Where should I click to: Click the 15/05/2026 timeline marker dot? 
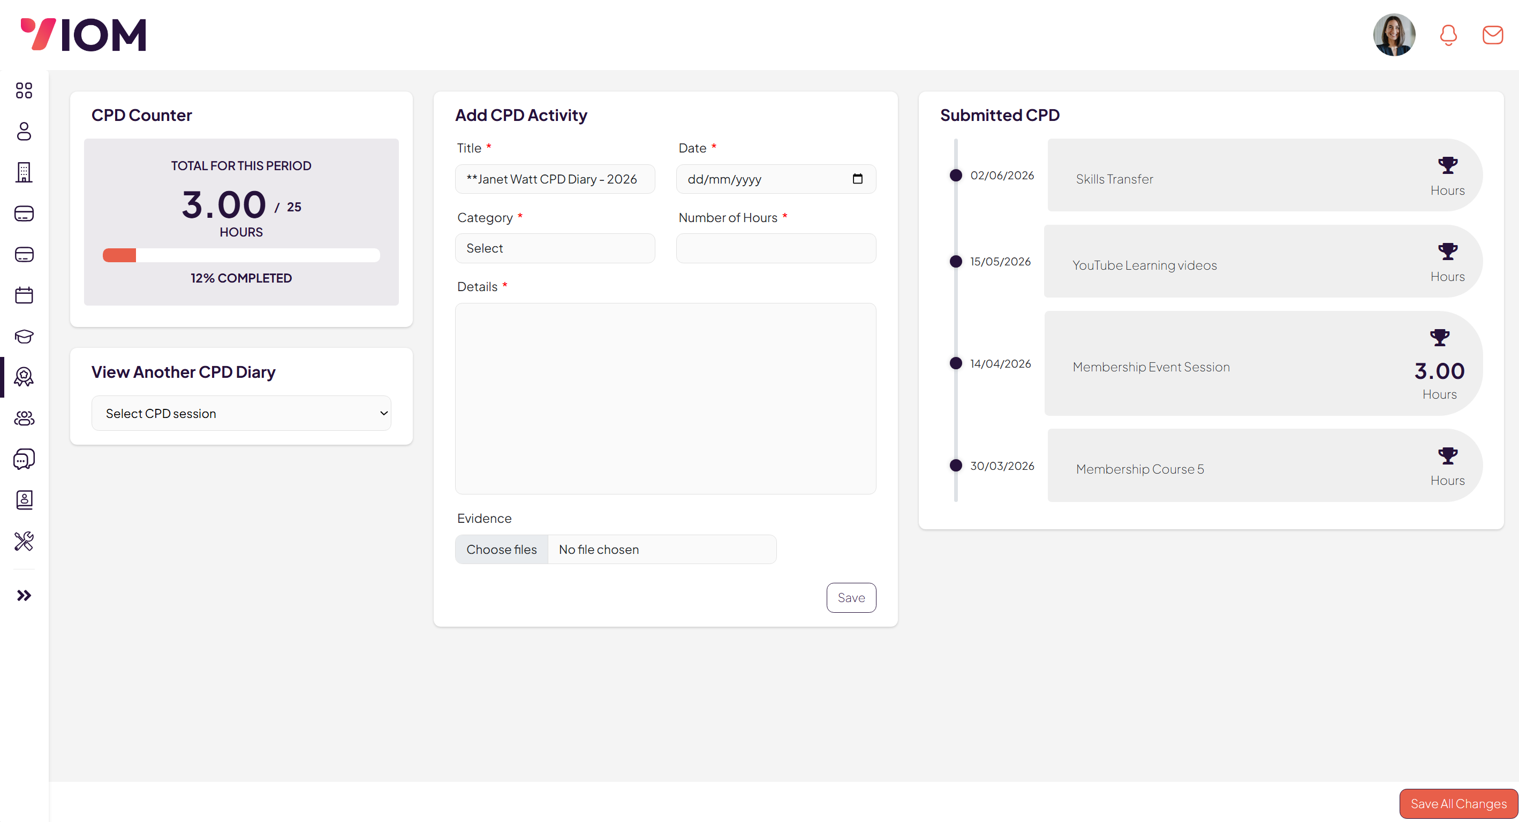coord(956,261)
